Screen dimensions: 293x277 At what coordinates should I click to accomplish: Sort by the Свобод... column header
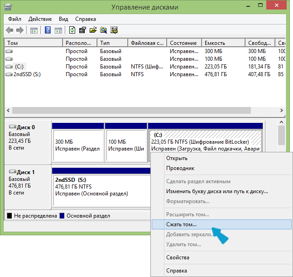260,43
